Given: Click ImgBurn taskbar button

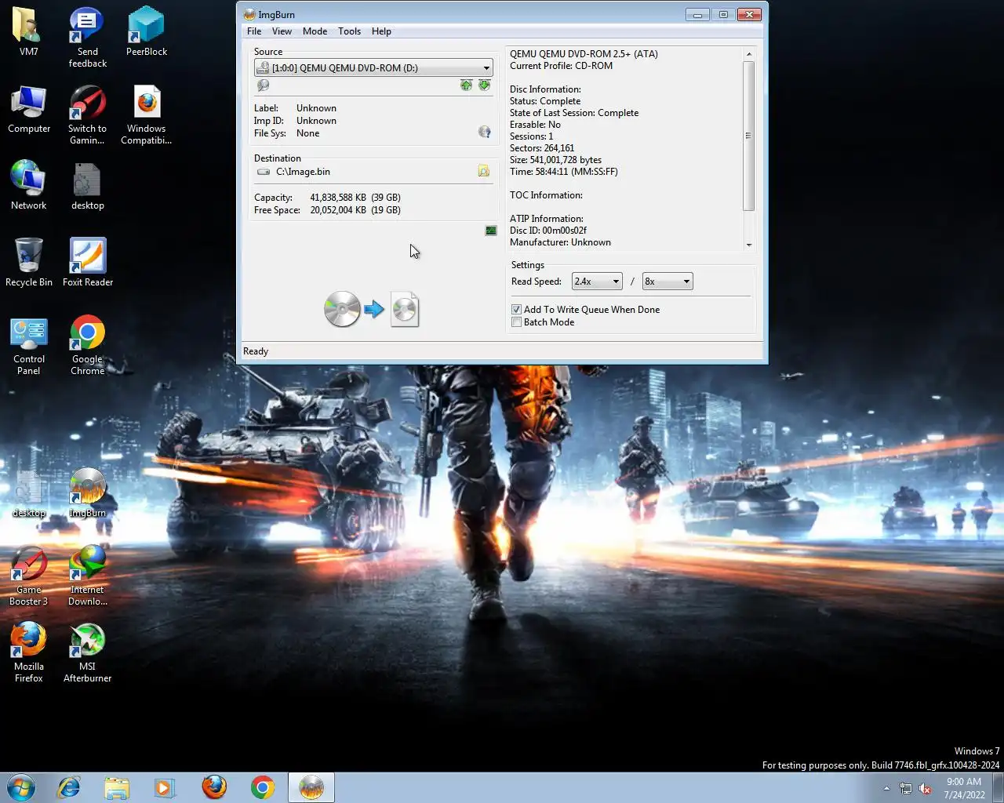Looking at the screenshot, I should click(311, 787).
